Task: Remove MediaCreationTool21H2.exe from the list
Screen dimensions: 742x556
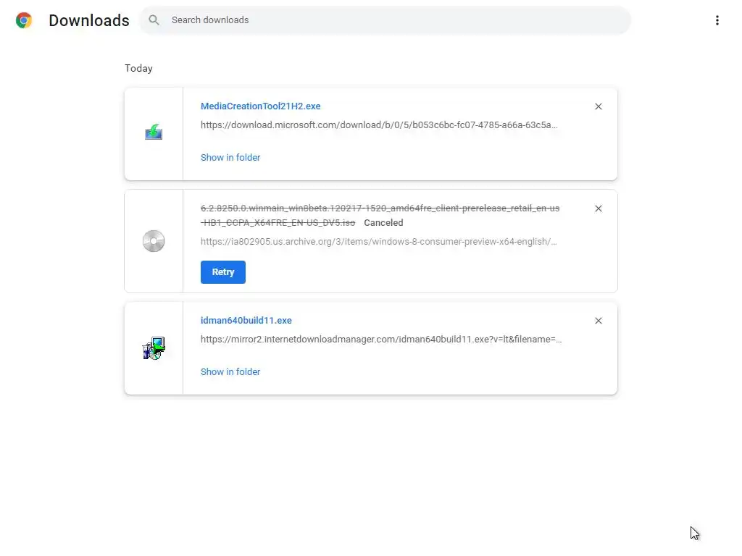Action: pos(598,106)
